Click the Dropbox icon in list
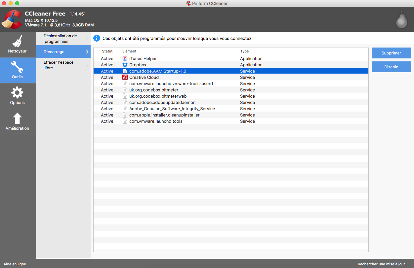414x268 pixels. click(125, 65)
